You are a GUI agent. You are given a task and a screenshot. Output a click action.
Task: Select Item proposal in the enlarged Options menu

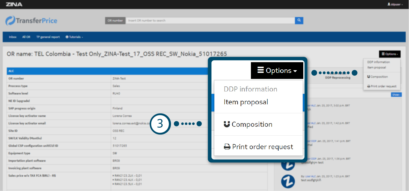[x=246, y=102]
